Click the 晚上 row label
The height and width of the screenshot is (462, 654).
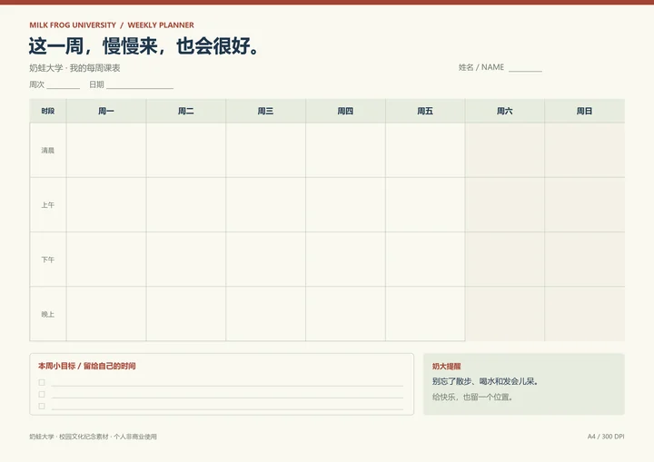coord(48,314)
